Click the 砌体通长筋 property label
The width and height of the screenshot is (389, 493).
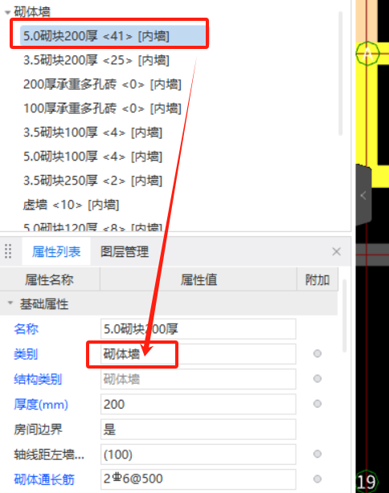(x=44, y=480)
